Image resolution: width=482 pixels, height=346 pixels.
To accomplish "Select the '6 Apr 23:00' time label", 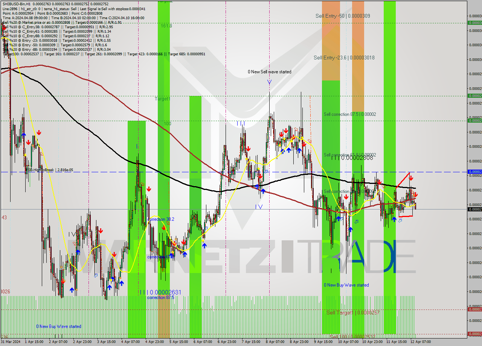I will [228, 342].
